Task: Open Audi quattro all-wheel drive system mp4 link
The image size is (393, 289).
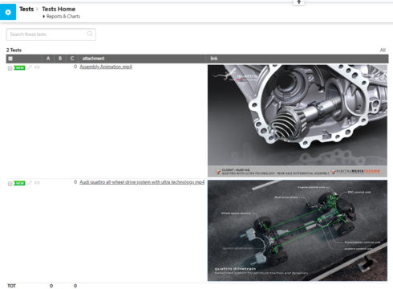Action: [142, 182]
